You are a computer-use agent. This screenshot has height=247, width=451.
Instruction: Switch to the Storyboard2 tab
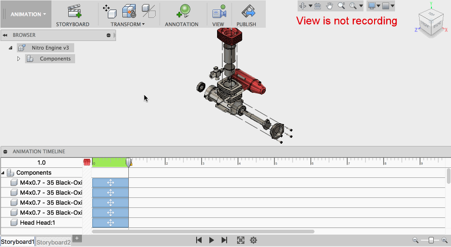pos(54,242)
